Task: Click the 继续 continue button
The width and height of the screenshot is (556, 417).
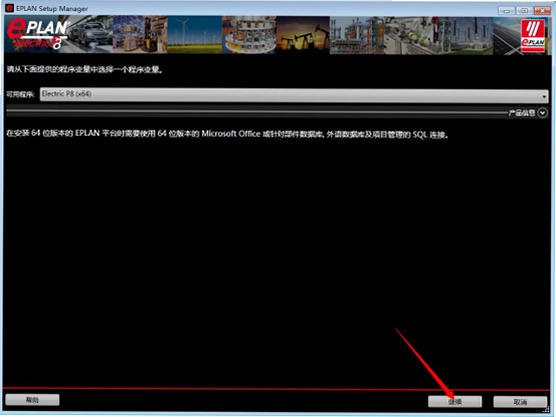Action: [455, 401]
